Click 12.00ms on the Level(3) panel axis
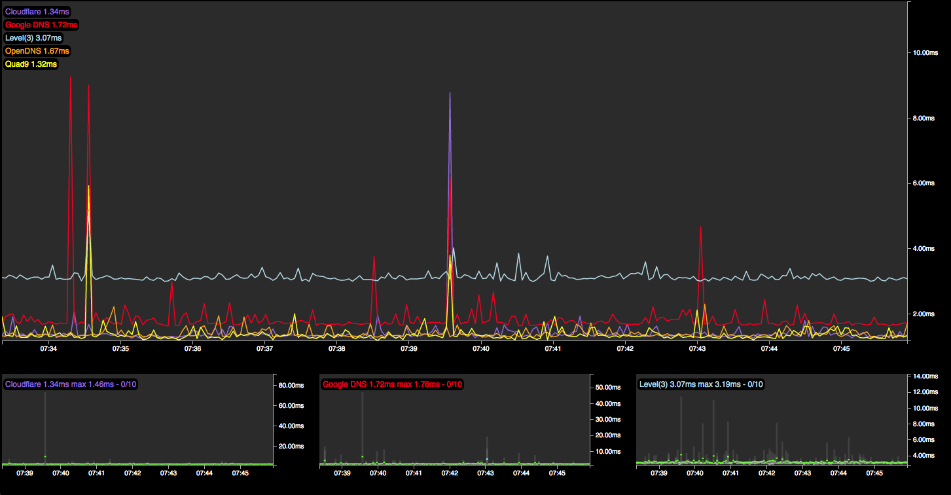The width and height of the screenshot is (951, 495). tap(926, 392)
